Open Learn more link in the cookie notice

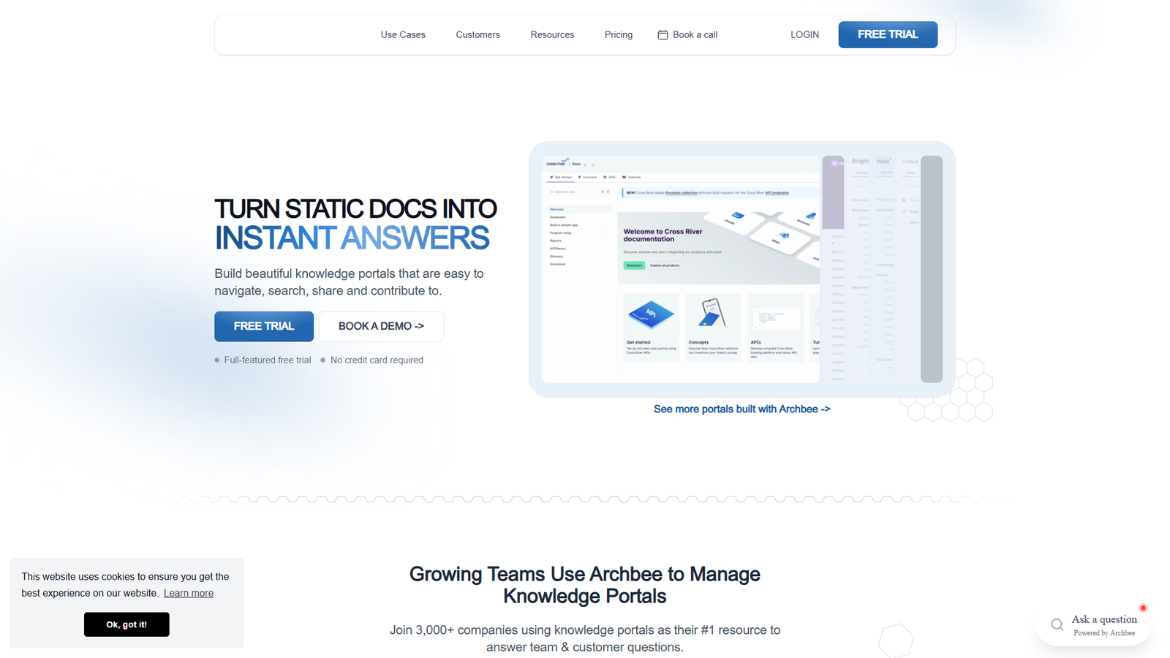(189, 593)
